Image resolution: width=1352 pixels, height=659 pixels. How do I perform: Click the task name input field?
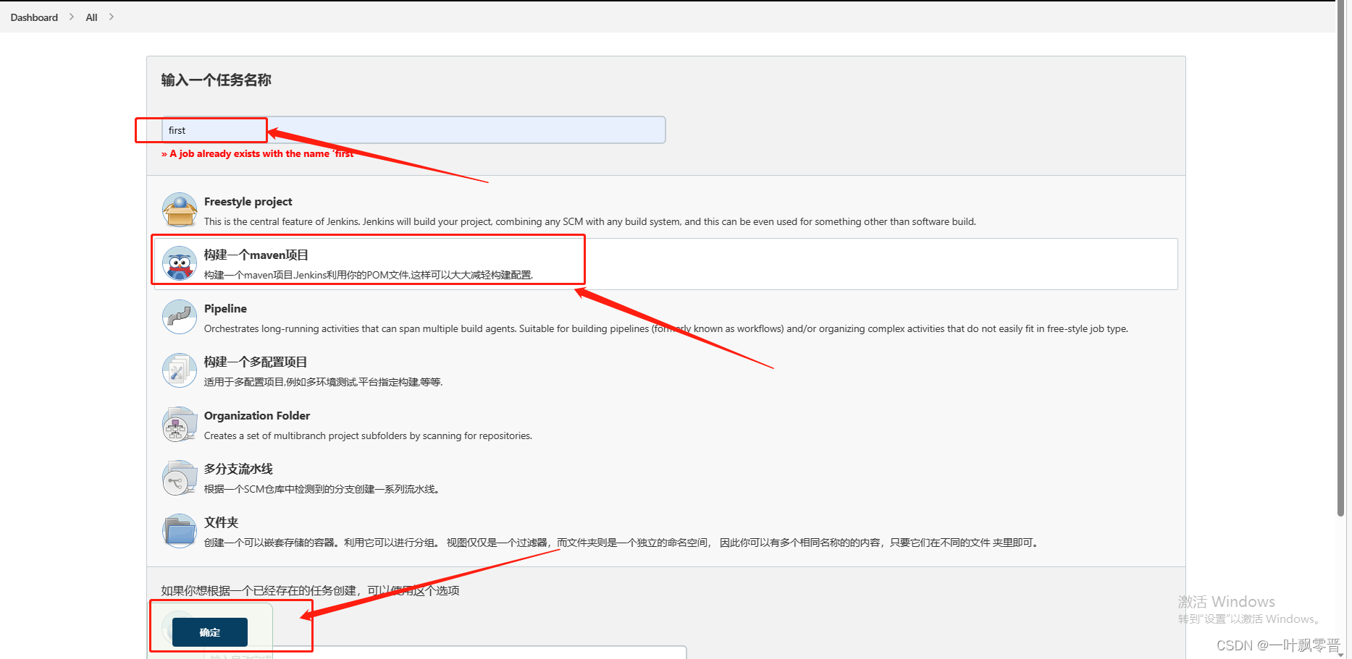[413, 130]
